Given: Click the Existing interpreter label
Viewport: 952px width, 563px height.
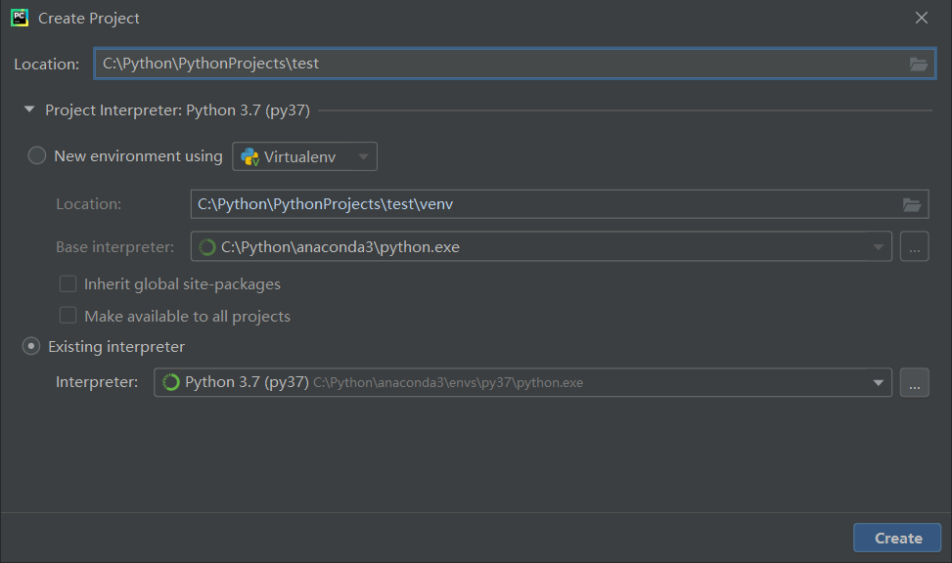Looking at the screenshot, I should click(116, 346).
